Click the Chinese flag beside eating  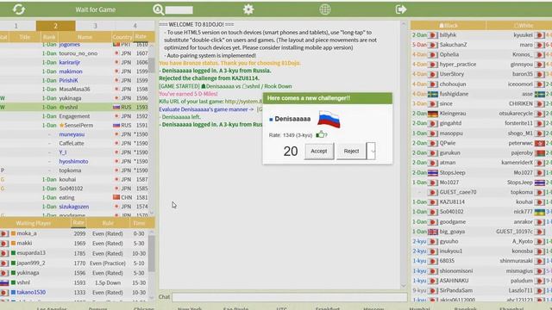click(116, 197)
